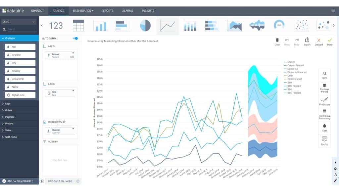Open the DEMO data source dropdown

(x=18, y=21)
